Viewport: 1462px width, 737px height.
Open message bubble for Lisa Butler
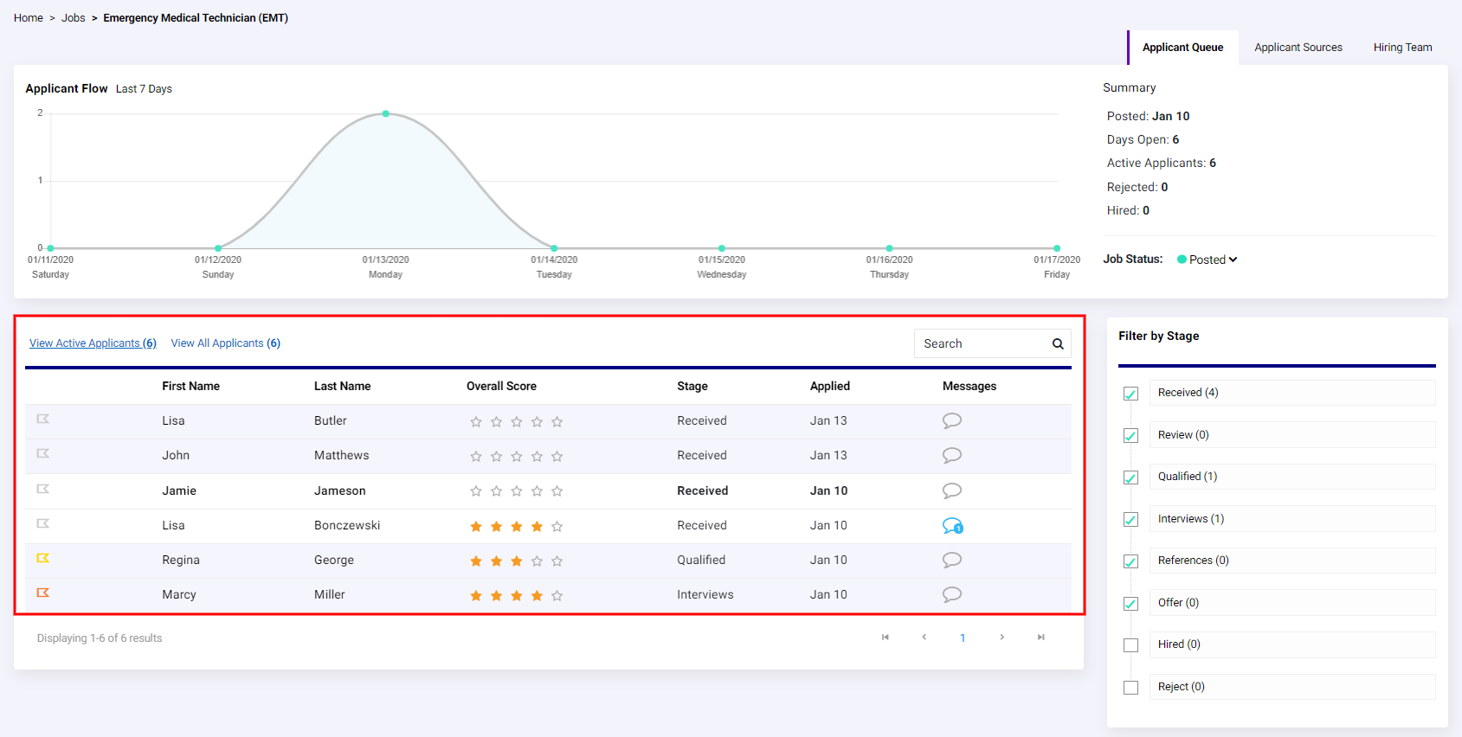[952, 421]
